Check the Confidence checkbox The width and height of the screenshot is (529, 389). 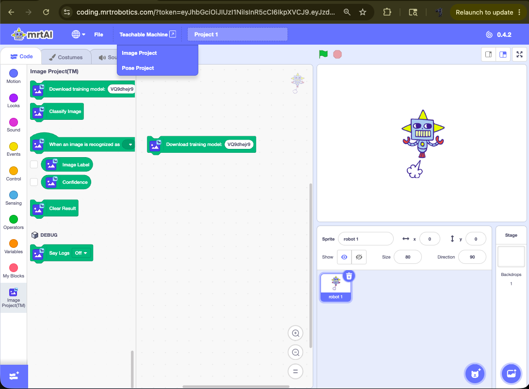(34, 182)
